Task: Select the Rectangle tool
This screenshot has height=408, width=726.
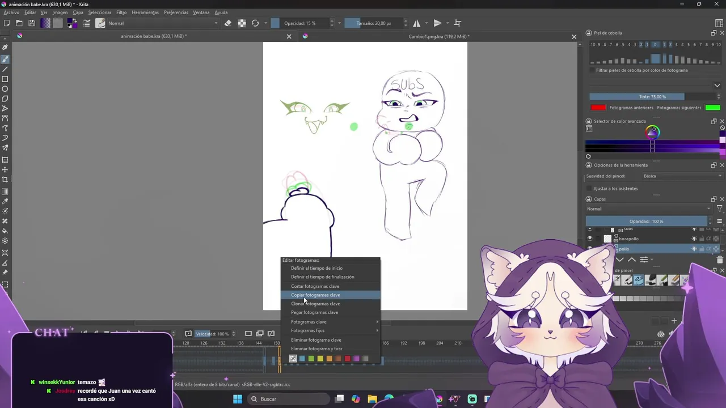Action: tap(5, 79)
